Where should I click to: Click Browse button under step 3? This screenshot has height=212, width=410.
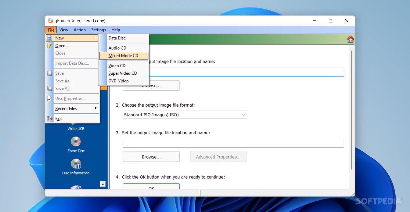point(151,157)
